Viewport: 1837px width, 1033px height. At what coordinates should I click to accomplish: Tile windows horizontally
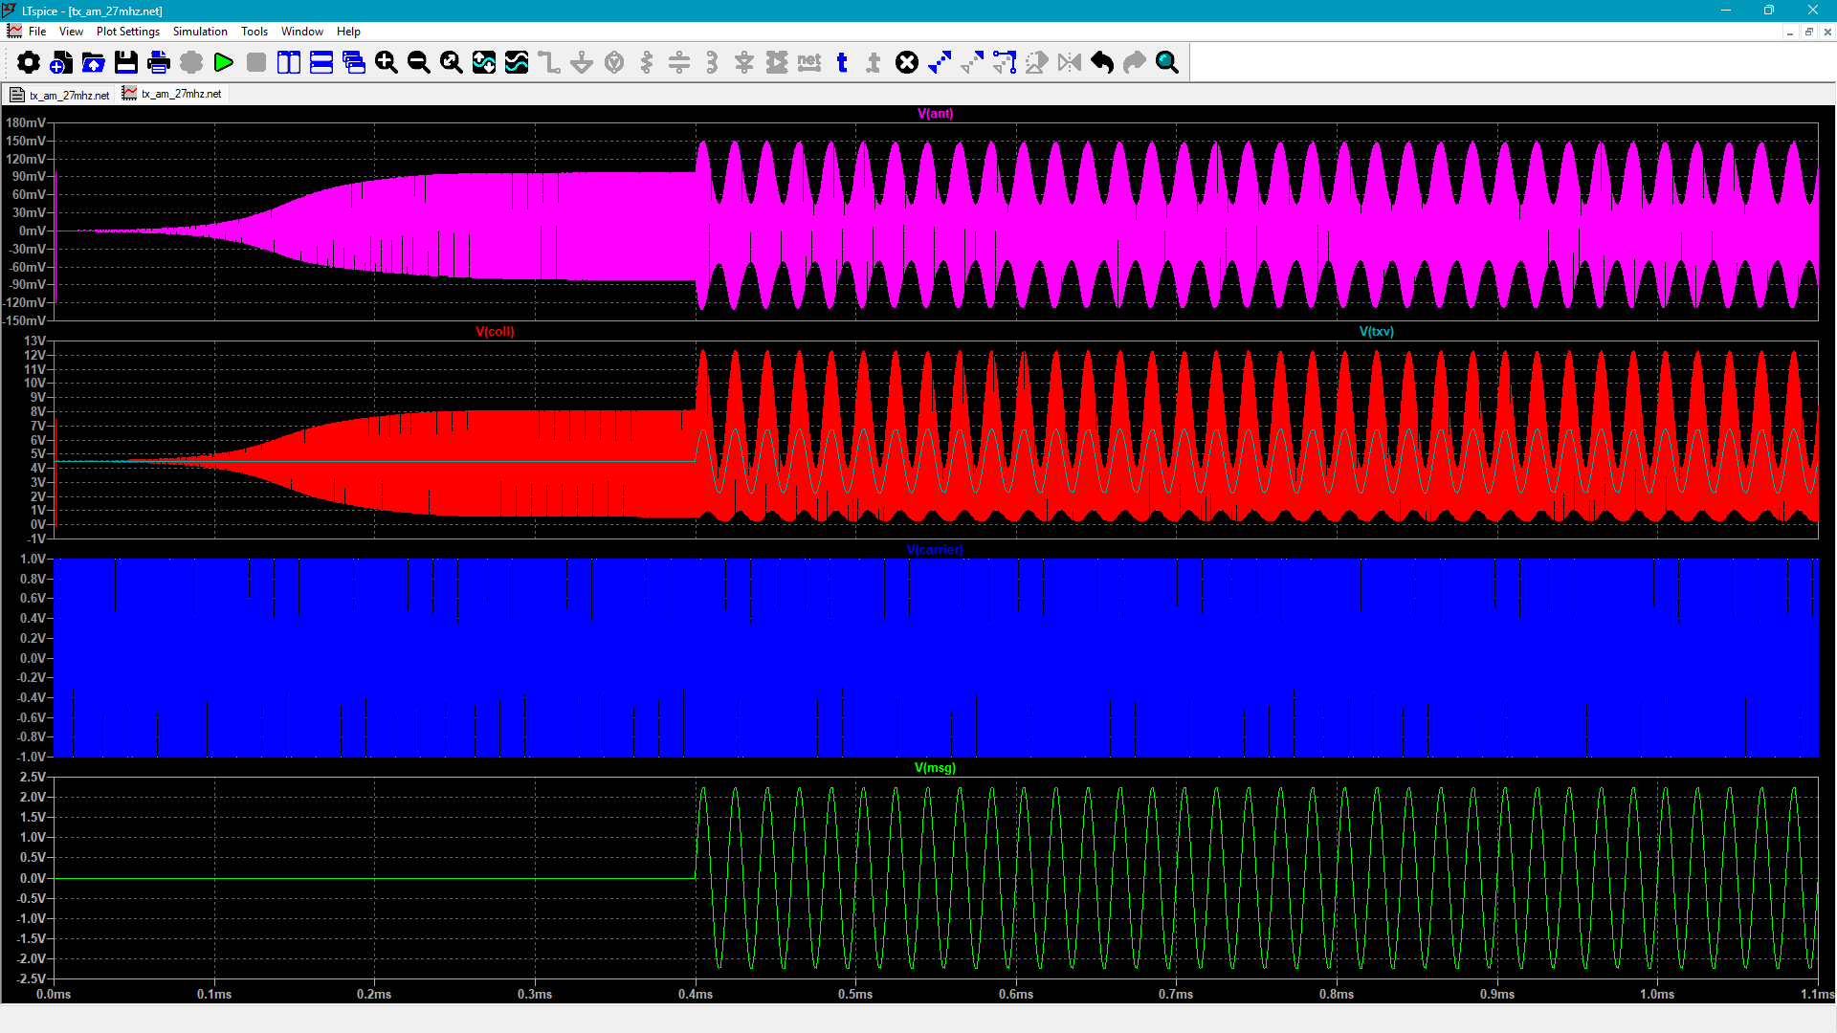[321, 63]
